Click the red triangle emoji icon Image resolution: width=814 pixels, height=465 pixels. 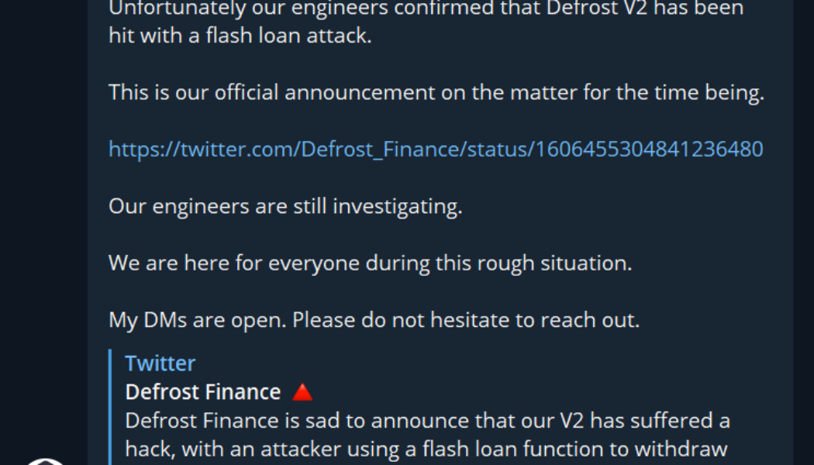(x=302, y=392)
